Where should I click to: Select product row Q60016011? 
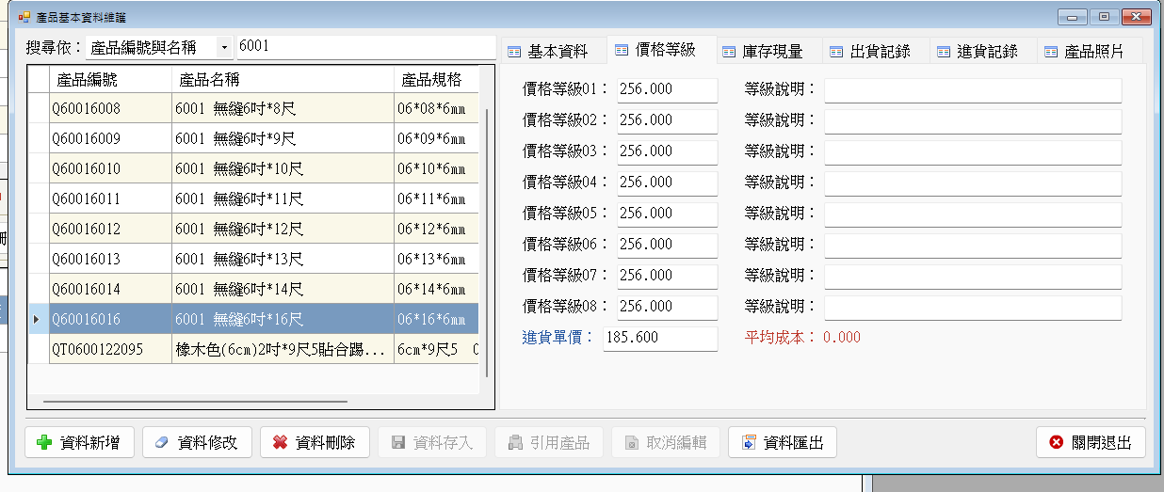(x=252, y=198)
